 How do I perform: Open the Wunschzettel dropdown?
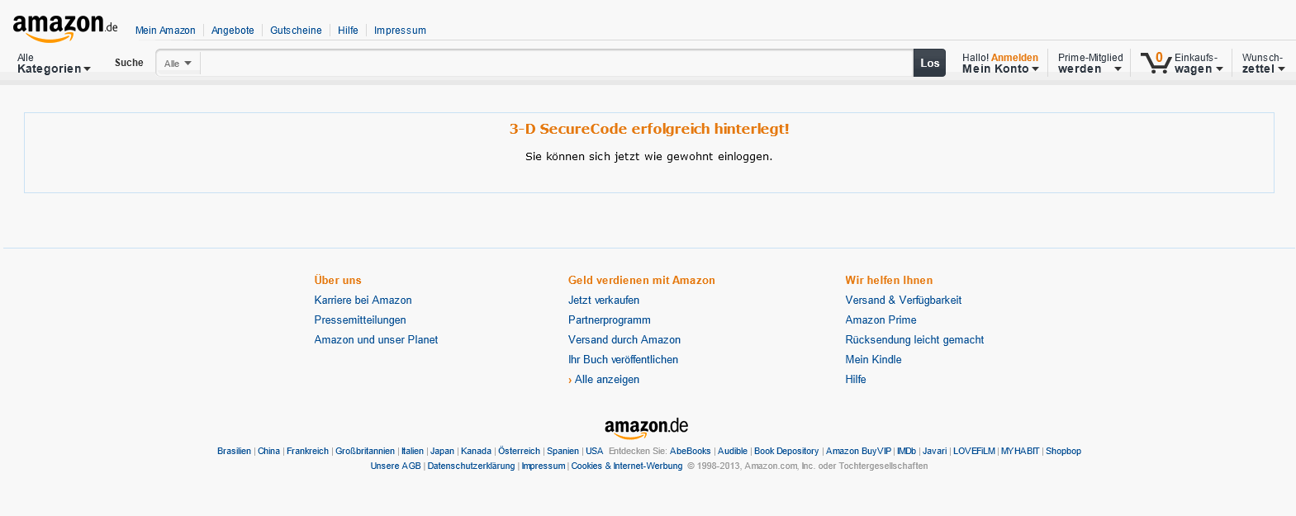tap(1263, 64)
